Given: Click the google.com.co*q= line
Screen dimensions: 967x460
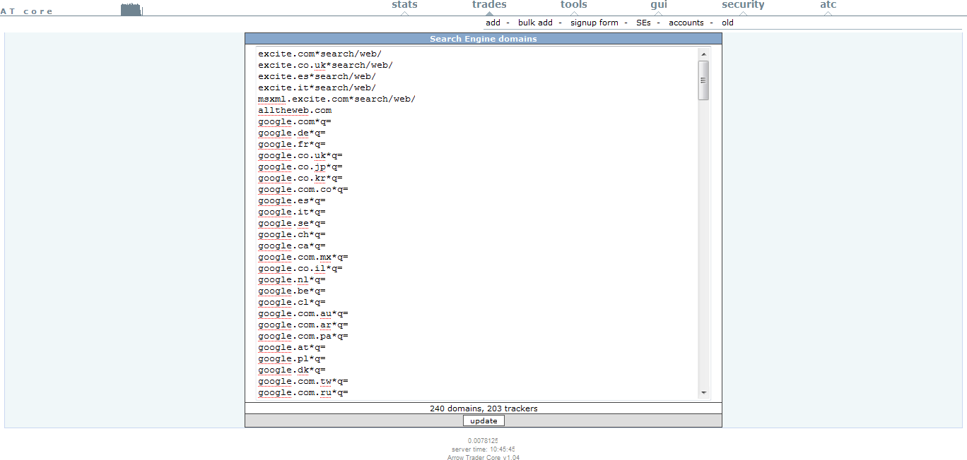Looking at the screenshot, I should tap(303, 189).
